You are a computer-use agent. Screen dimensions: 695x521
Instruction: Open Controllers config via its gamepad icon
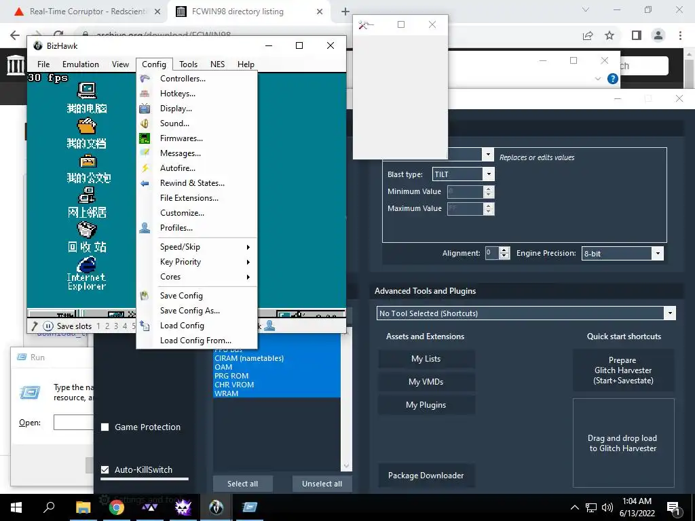(x=145, y=79)
